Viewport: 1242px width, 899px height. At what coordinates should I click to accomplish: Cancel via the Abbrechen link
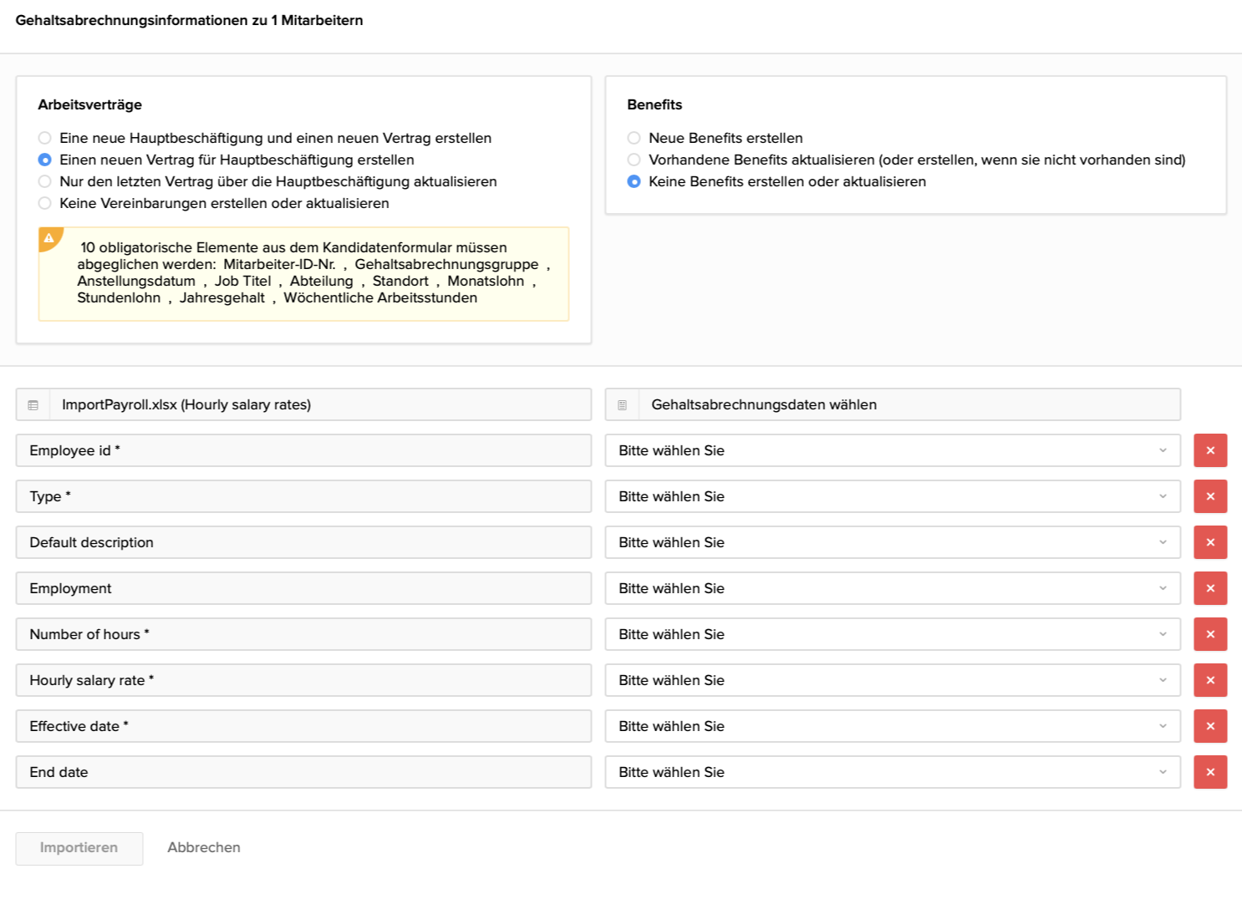coord(204,847)
